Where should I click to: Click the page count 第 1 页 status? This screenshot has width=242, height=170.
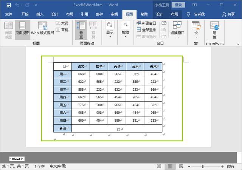point(16,166)
